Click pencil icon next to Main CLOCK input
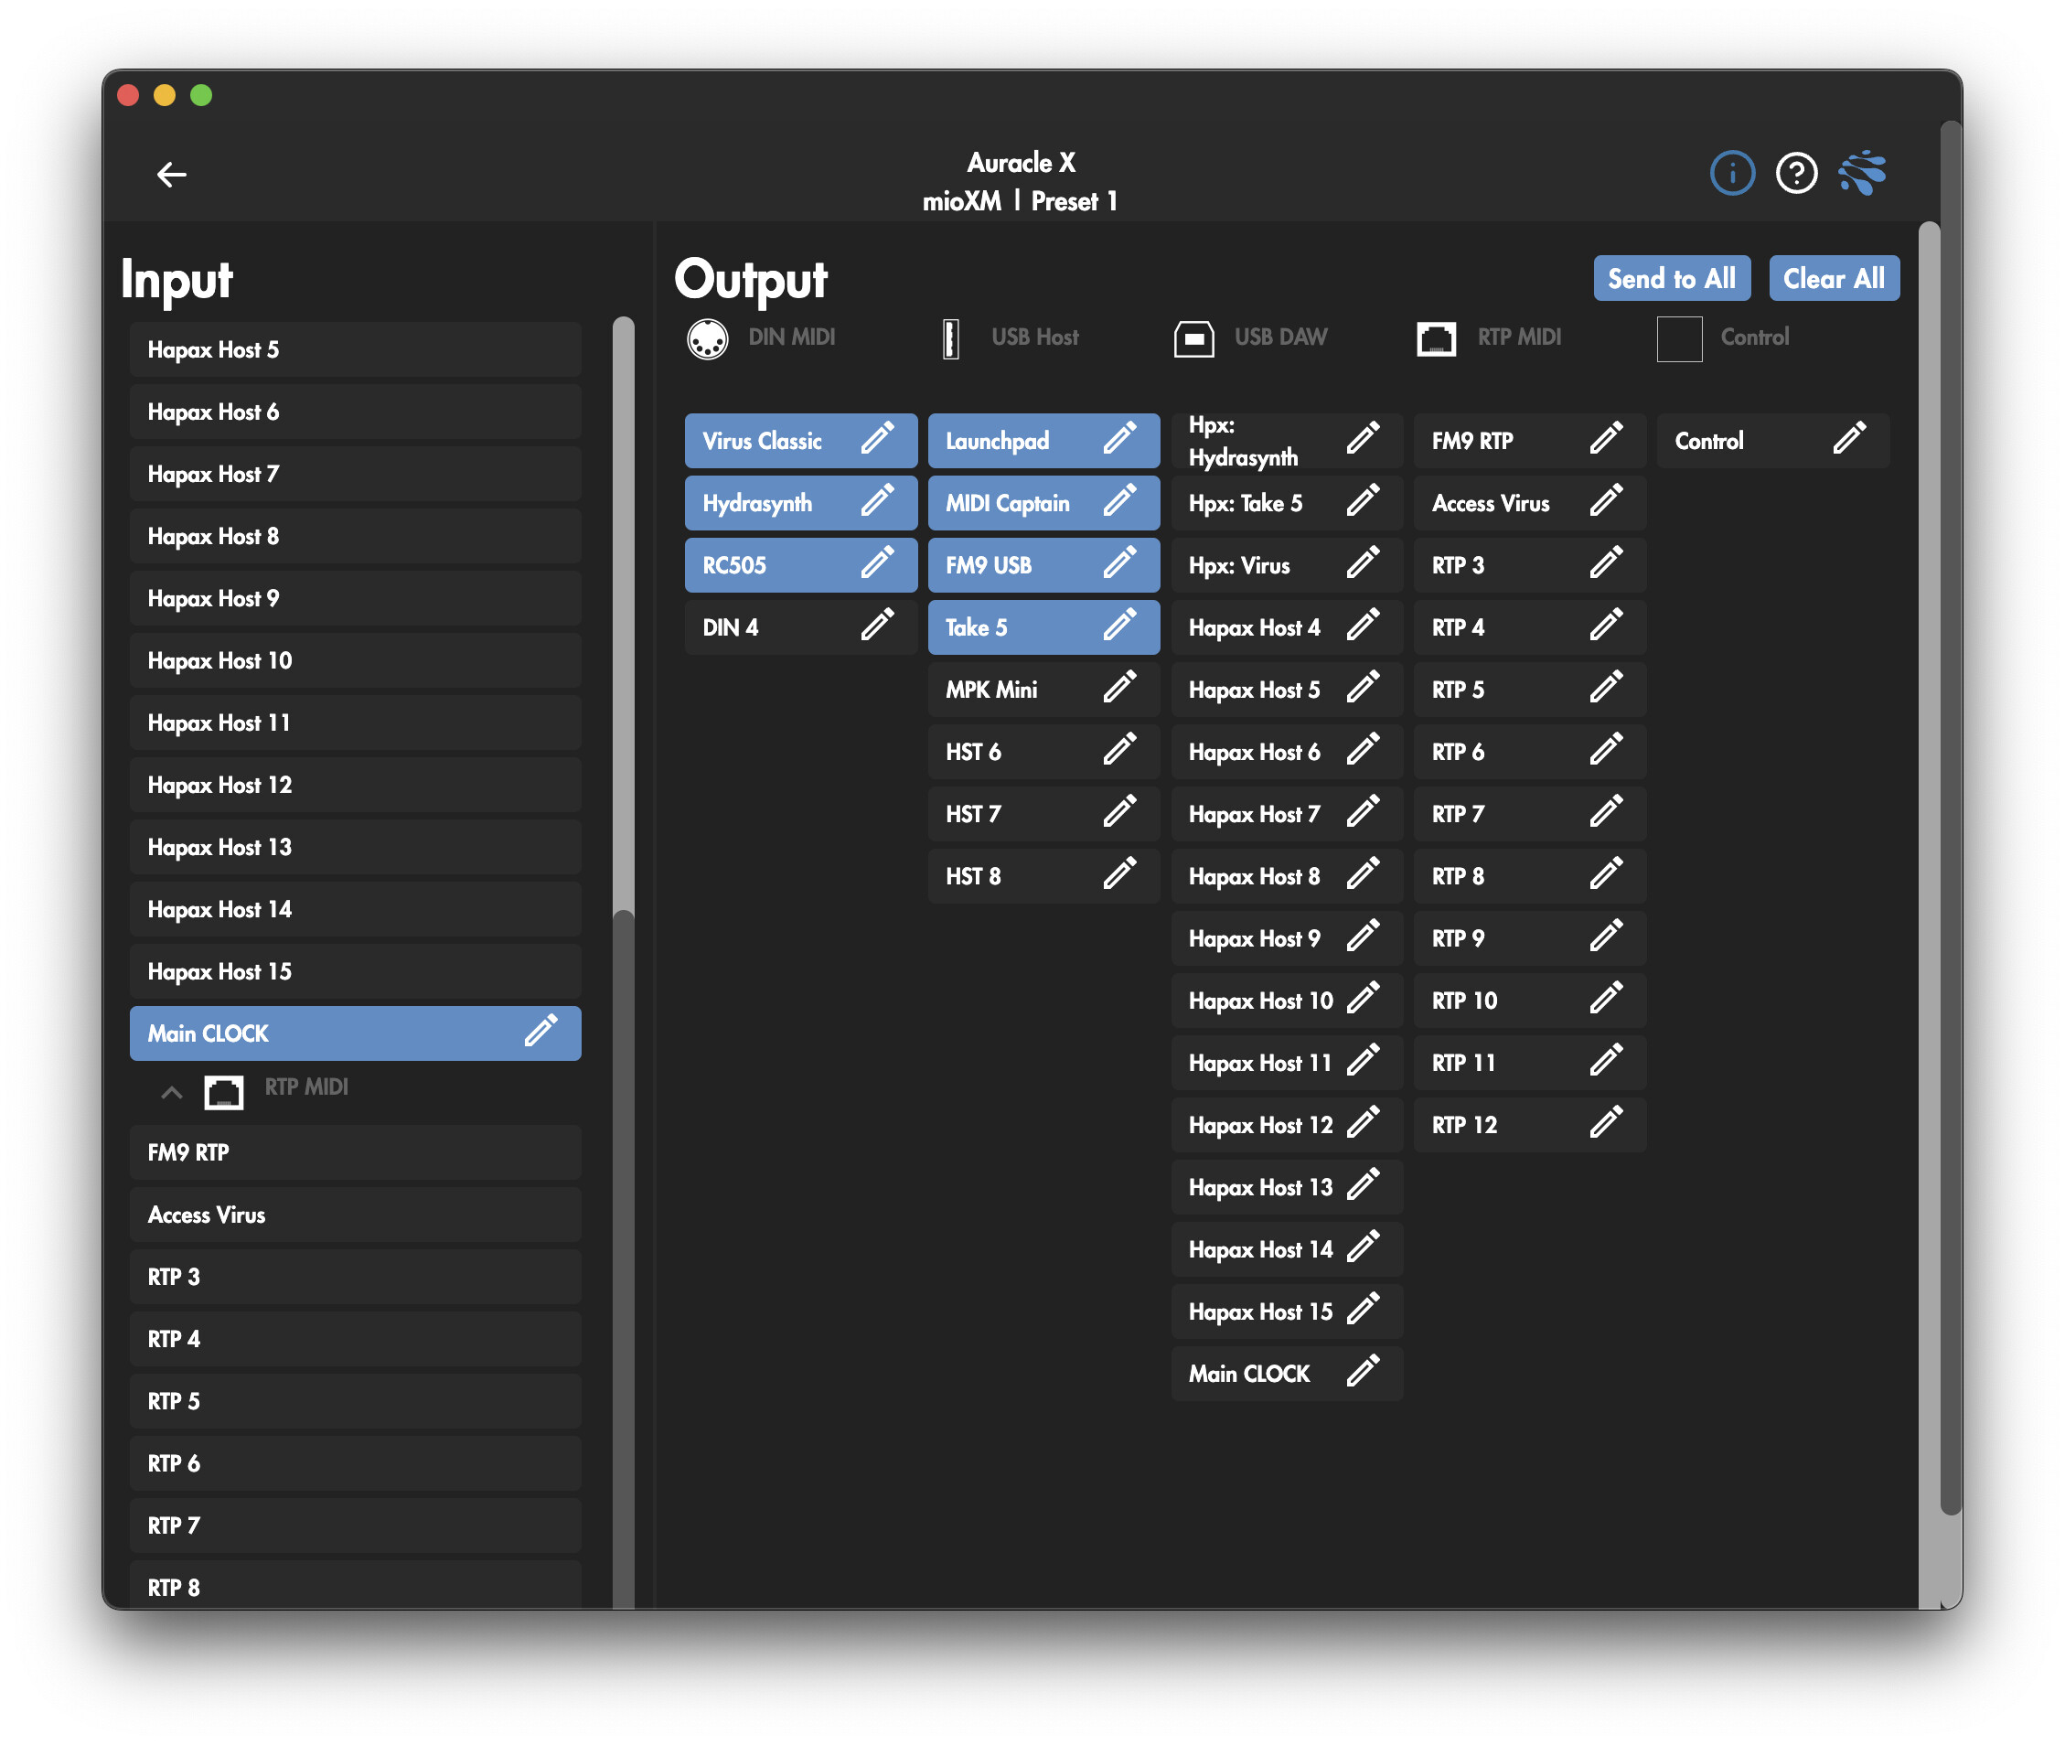The height and width of the screenshot is (1745, 2065). [540, 1032]
